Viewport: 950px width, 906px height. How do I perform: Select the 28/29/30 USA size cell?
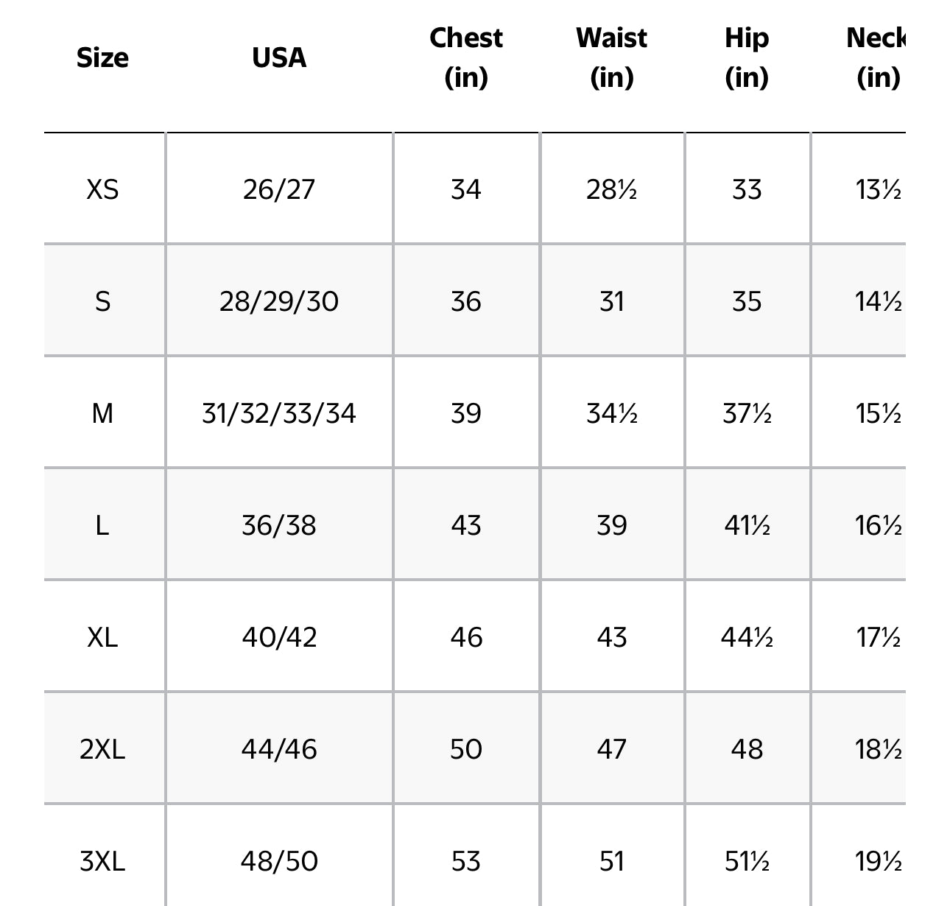point(279,301)
